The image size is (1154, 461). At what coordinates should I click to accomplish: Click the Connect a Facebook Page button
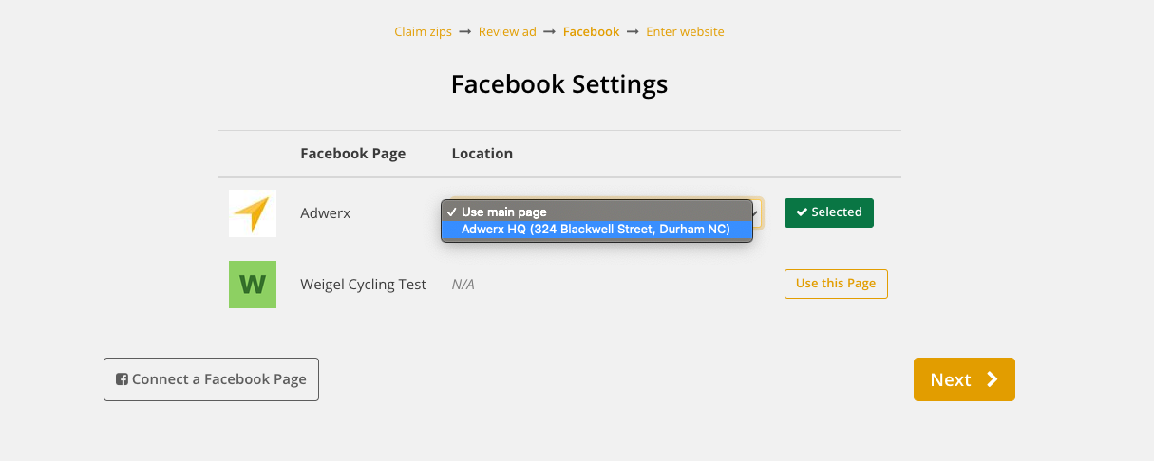[x=211, y=379]
